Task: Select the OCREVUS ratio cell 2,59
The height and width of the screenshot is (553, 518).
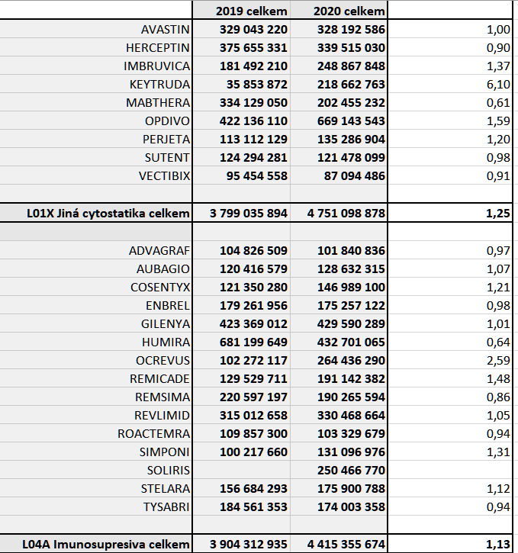Action: point(450,361)
